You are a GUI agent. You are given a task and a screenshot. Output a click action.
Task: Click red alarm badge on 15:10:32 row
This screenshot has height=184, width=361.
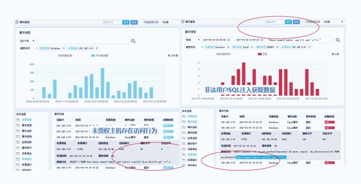point(329,163)
